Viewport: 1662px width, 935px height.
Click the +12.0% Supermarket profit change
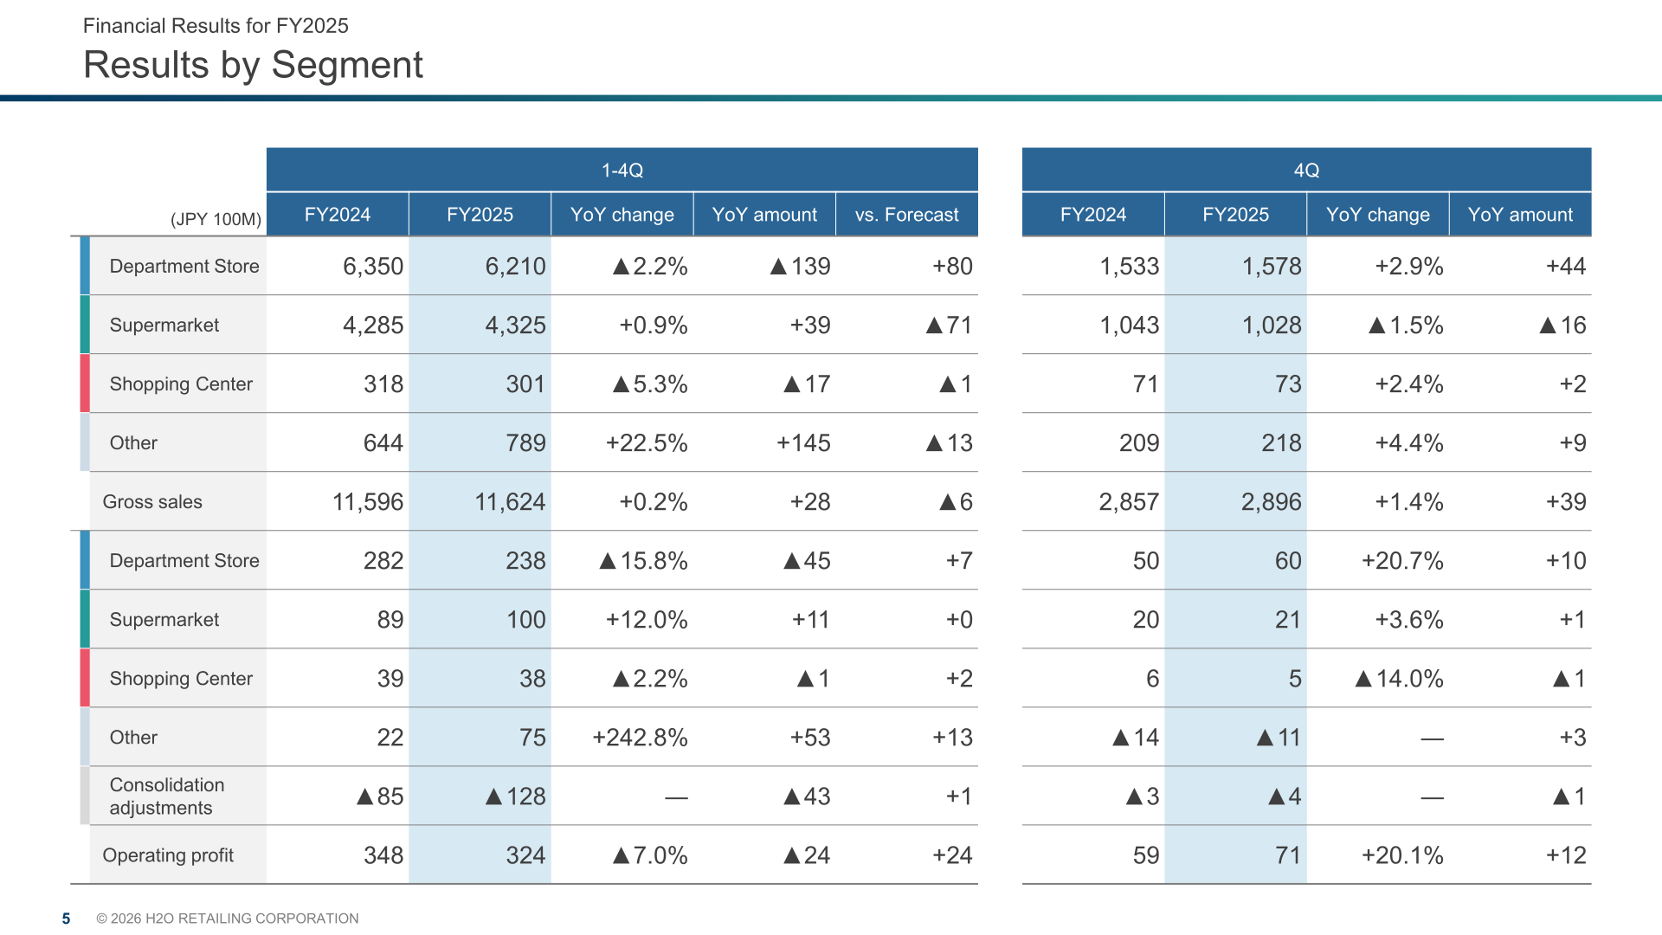point(647,620)
